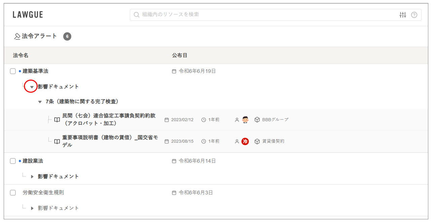Viewport: 432px width, 222px height.
Task: Click the red 冷 user avatar
Action: point(245,141)
